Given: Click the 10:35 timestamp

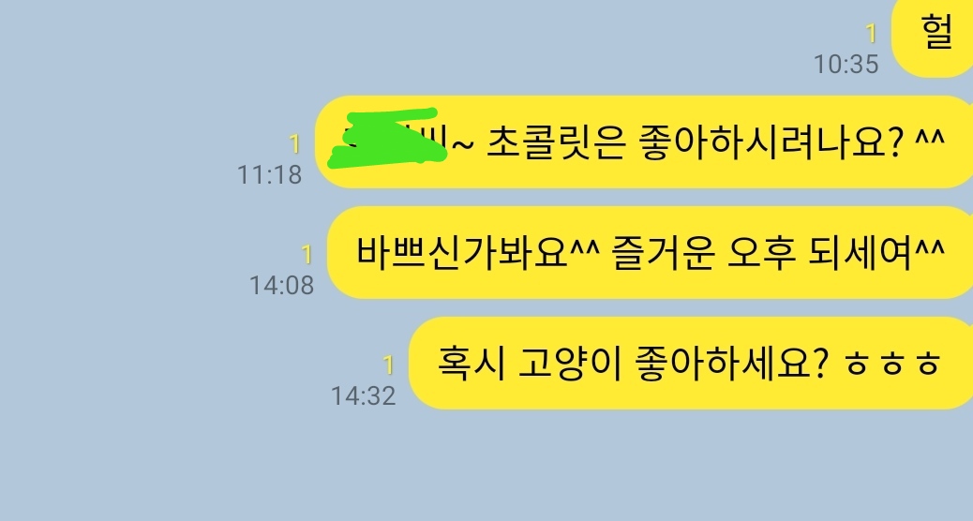Looking at the screenshot, I should [846, 65].
